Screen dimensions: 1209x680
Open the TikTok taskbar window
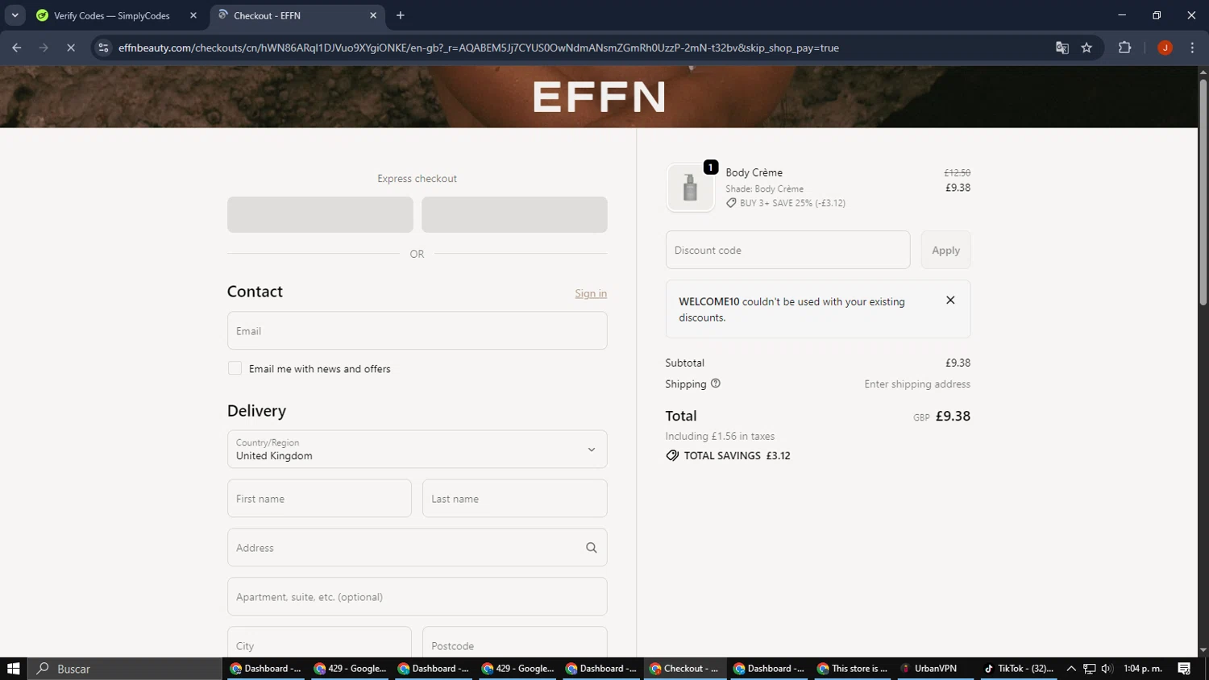[1019, 668]
